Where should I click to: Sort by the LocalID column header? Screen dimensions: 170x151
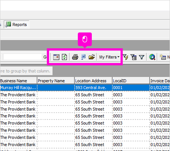[131, 81]
